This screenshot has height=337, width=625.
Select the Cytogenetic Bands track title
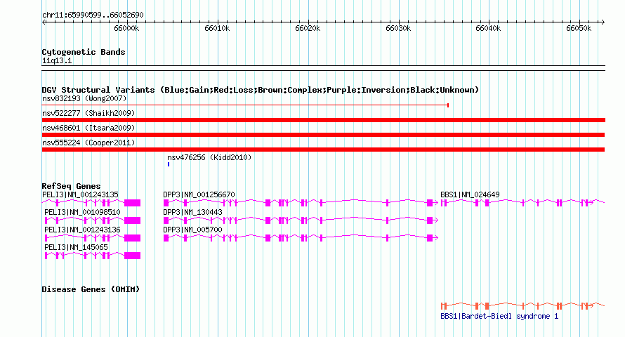[x=84, y=52]
